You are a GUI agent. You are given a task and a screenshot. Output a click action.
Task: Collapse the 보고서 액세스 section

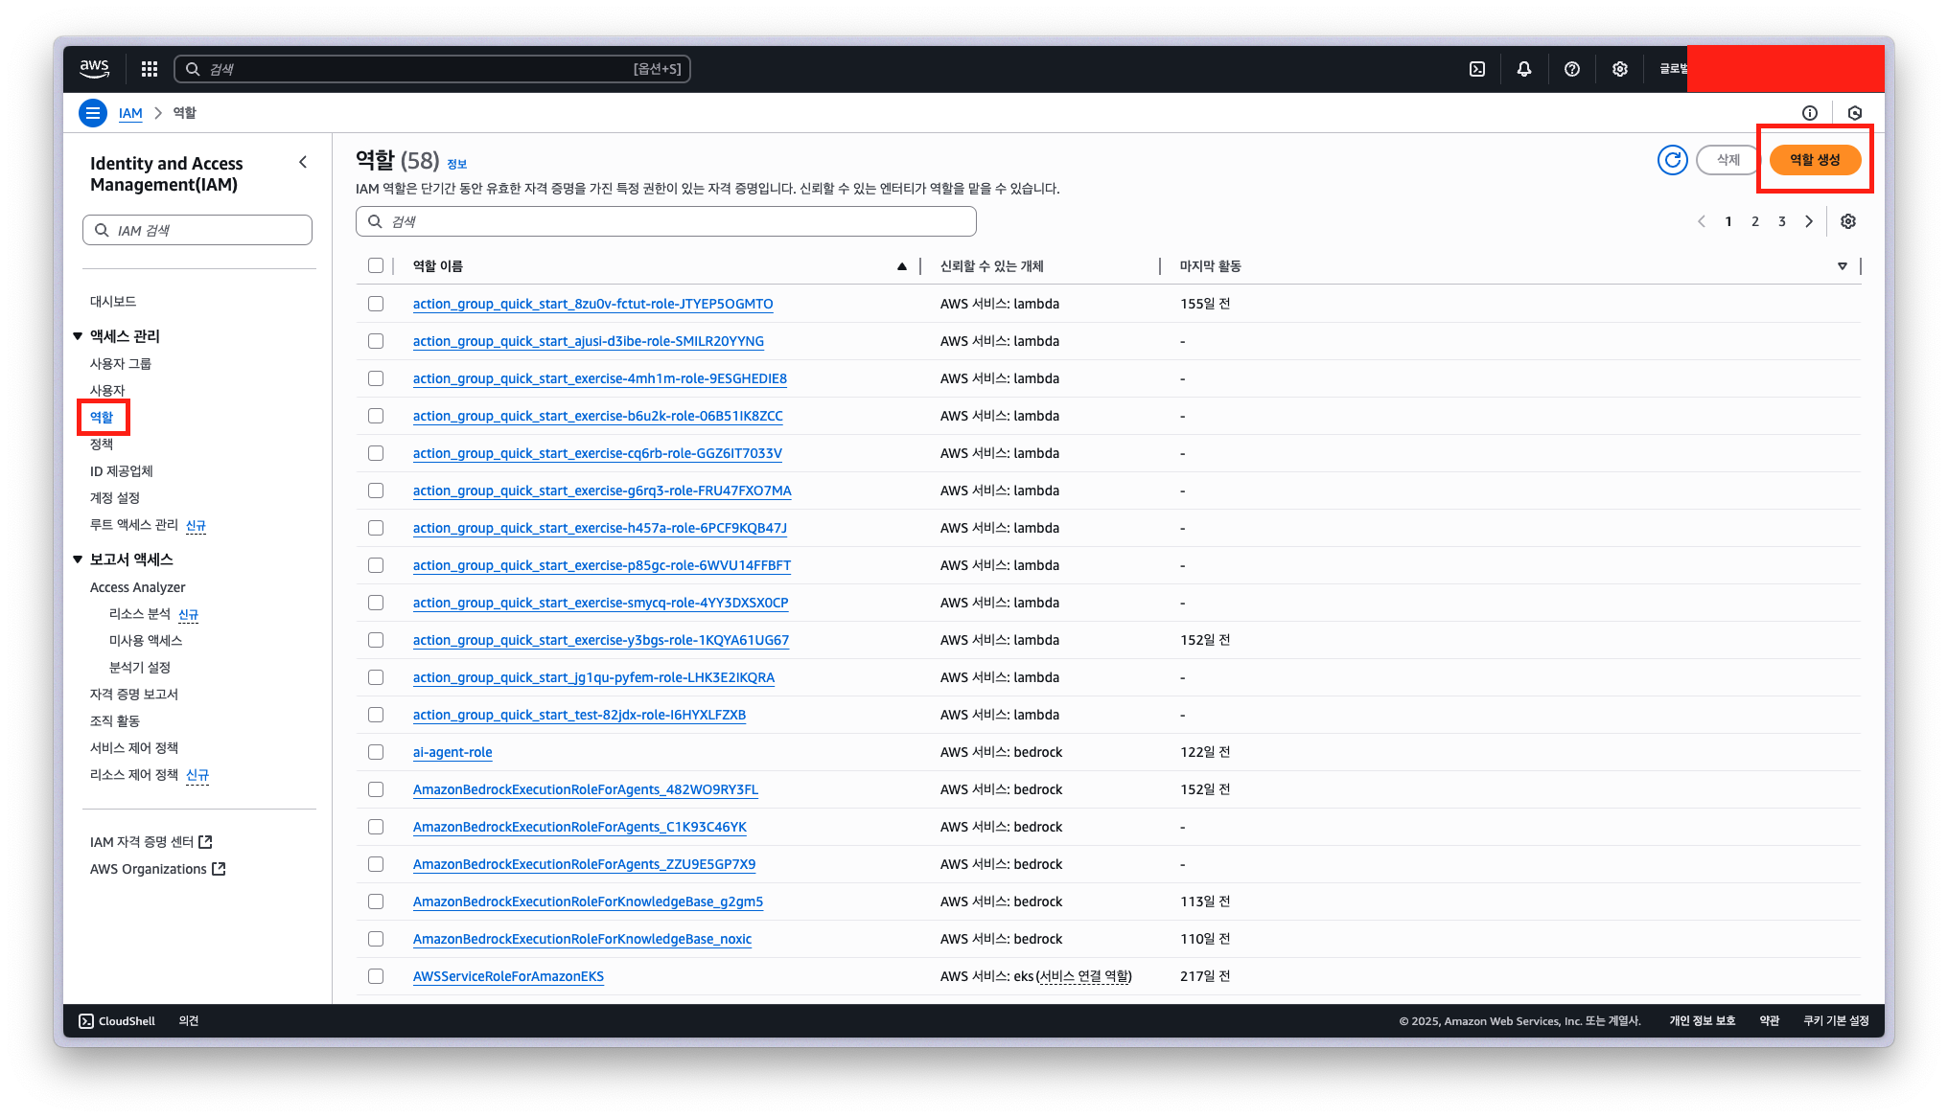tap(78, 559)
